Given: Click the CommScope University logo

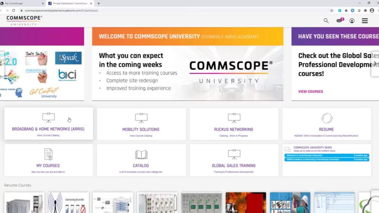Looking at the screenshot, I should pyautogui.click(x=24, y=20).
